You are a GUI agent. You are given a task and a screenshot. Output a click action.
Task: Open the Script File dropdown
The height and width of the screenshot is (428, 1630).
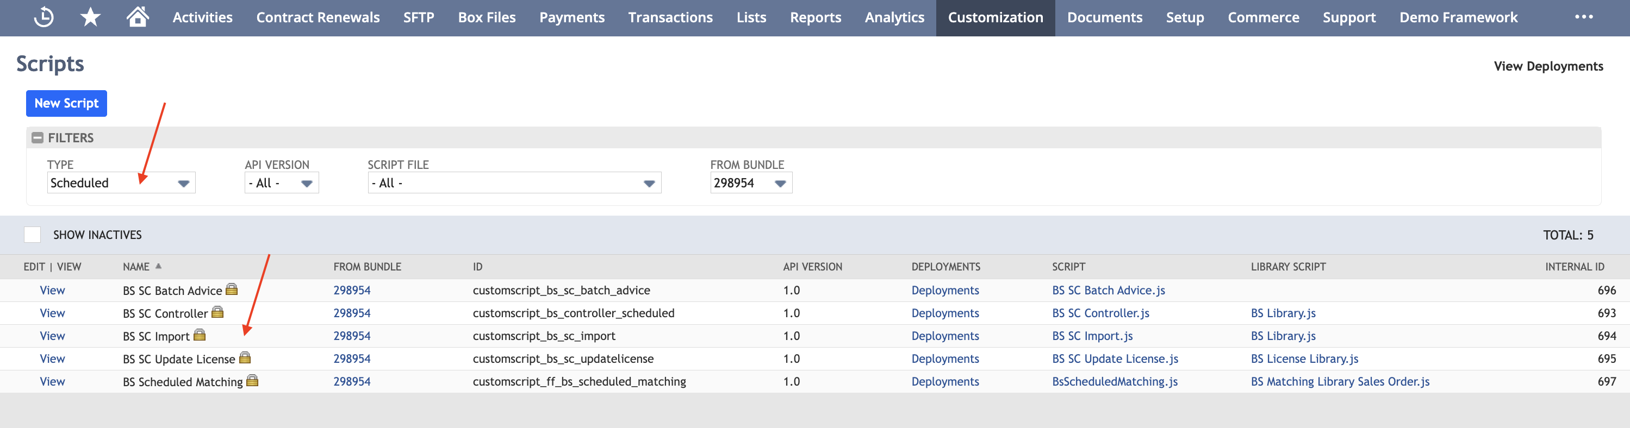coord(514,182)
